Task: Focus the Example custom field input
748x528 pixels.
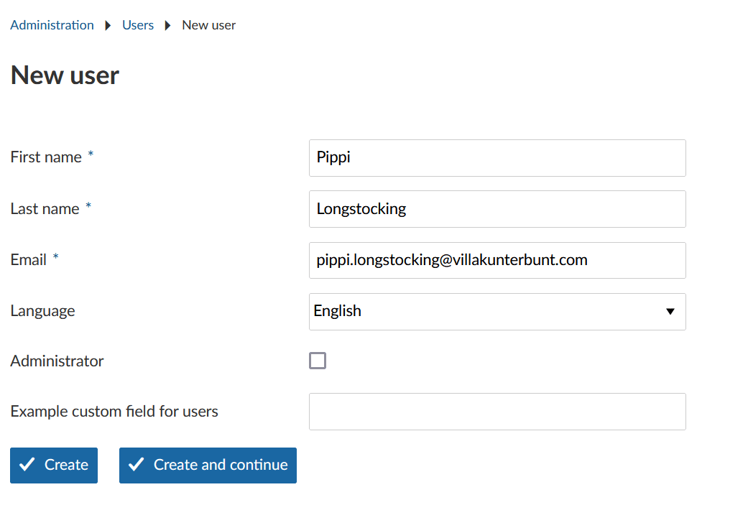Action: 497,412
